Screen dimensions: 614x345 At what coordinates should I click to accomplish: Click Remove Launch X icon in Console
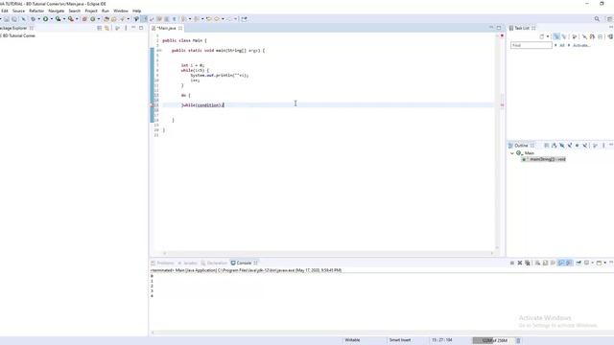pyautogui.click(x=520, y=263)
